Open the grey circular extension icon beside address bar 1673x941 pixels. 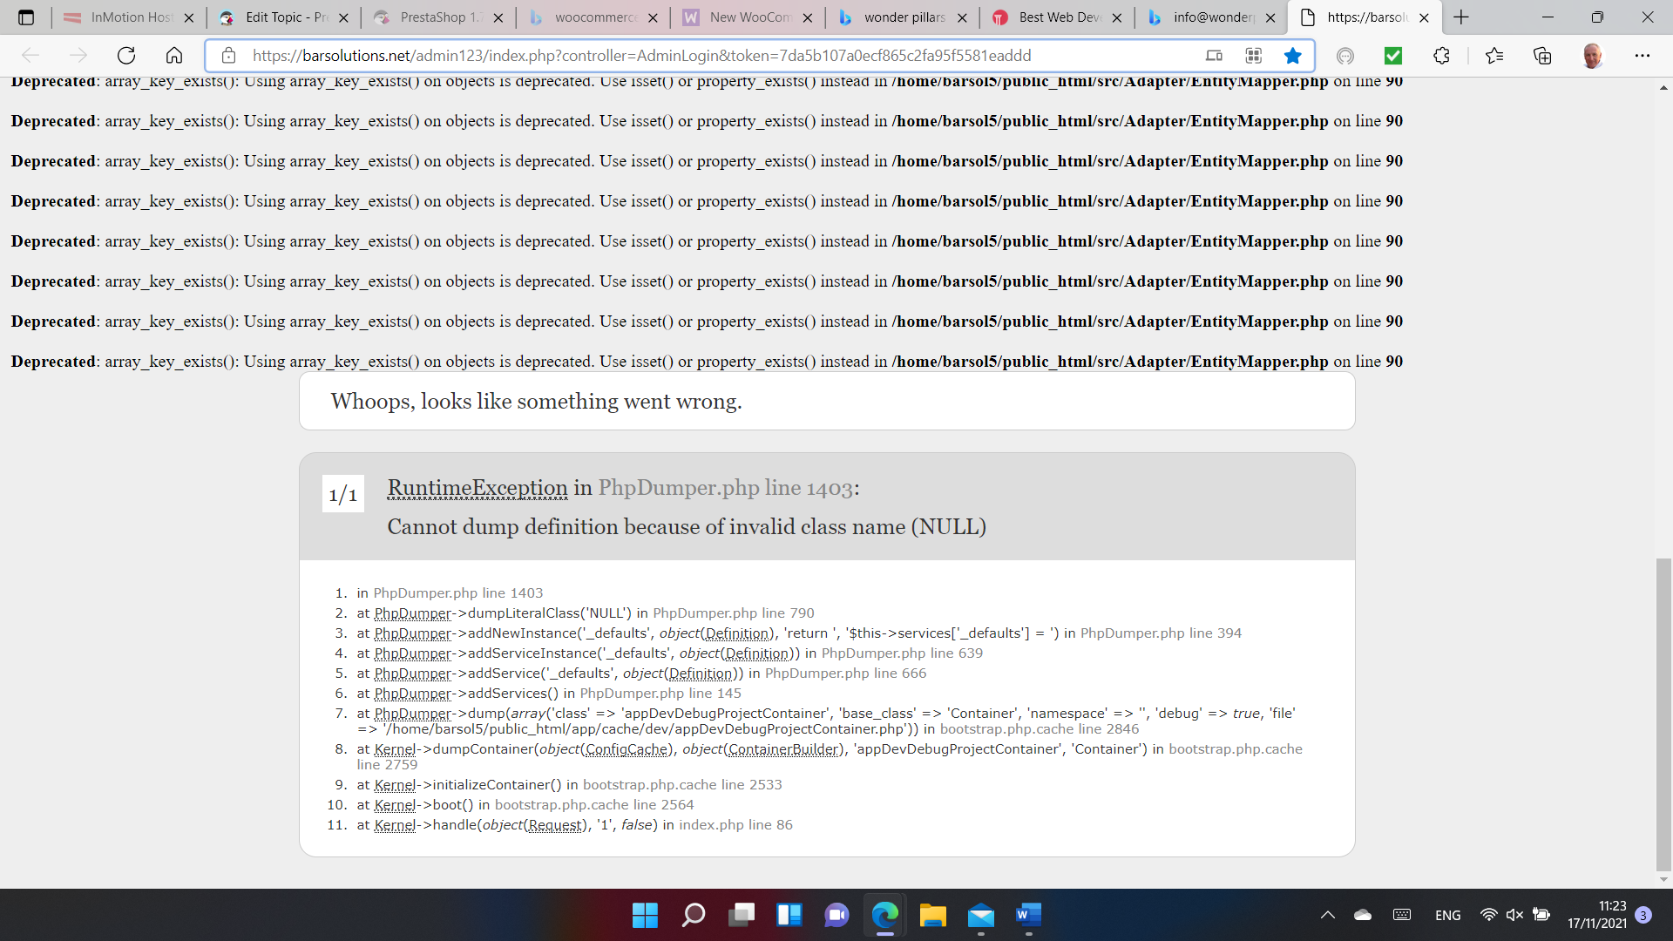coord(1345,56)
